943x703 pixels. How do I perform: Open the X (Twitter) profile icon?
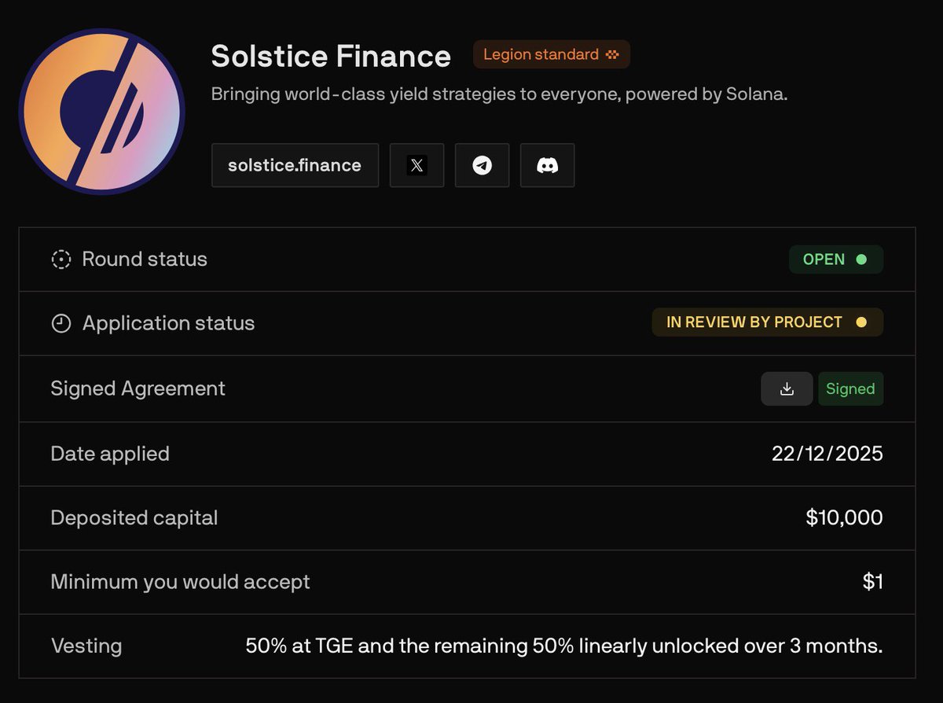click(416, 165)
